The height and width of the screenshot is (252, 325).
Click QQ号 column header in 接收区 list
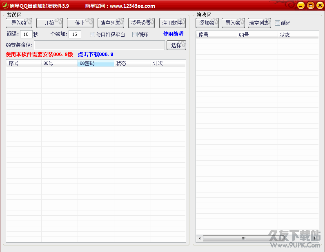258,35
